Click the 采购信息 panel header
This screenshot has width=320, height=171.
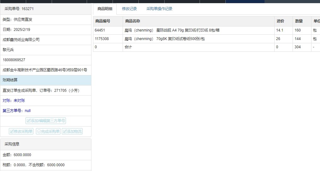click(x=46, y=144)
